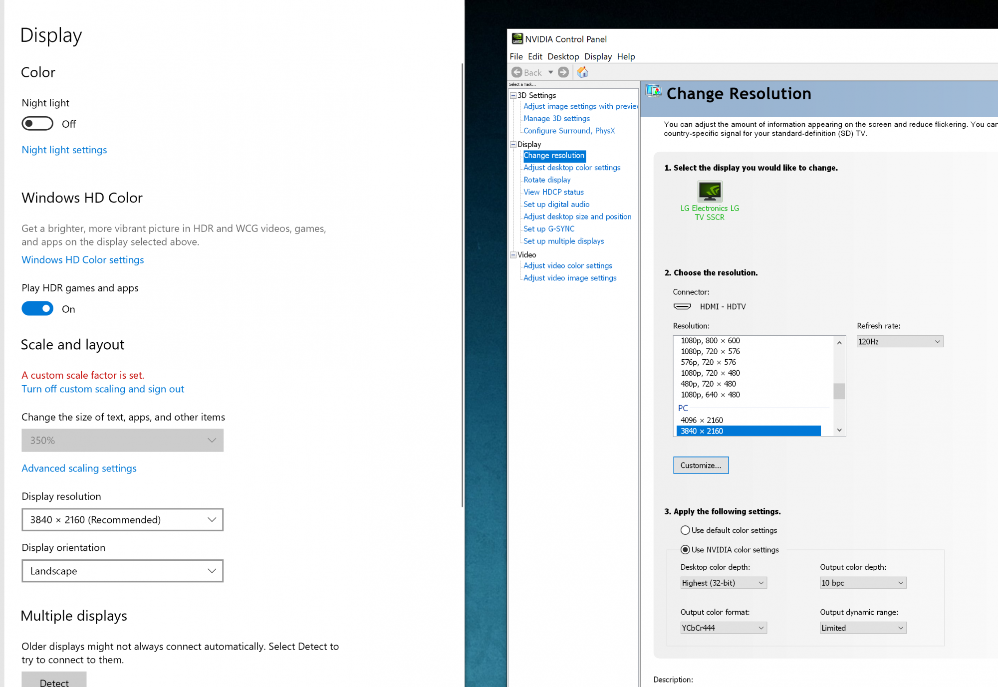Select Use NVIDIA color settings radio button
The height and width of the screenshot is (687, 998).
pyautogui.click(x=685, y=549)
